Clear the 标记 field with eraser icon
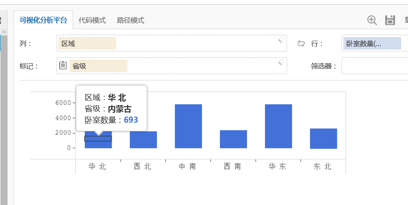The image size is (408, 205). [281, 62]
